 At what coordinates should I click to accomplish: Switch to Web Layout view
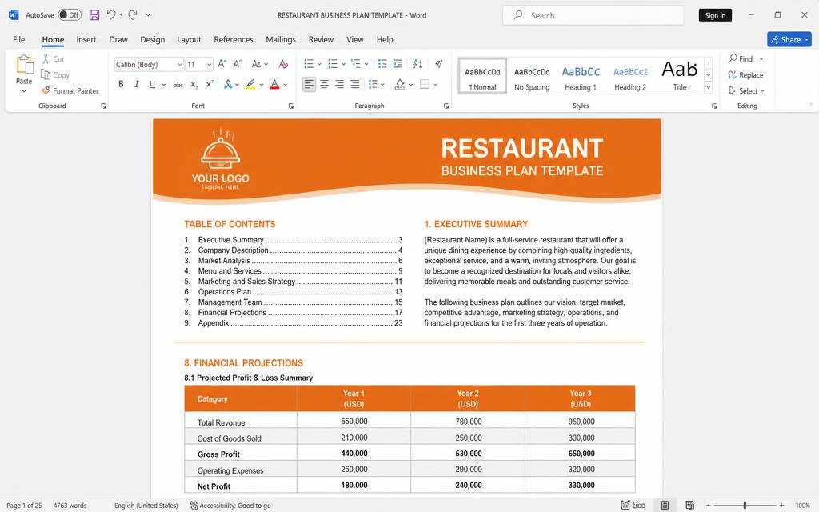click(690, 506)
